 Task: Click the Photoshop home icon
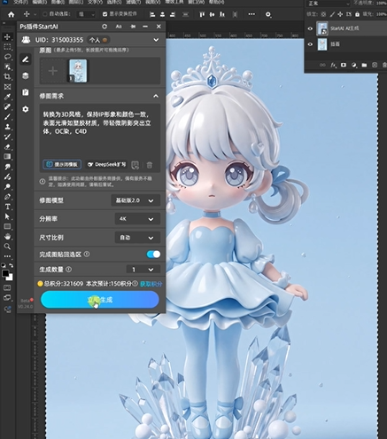tap(12, 14)
